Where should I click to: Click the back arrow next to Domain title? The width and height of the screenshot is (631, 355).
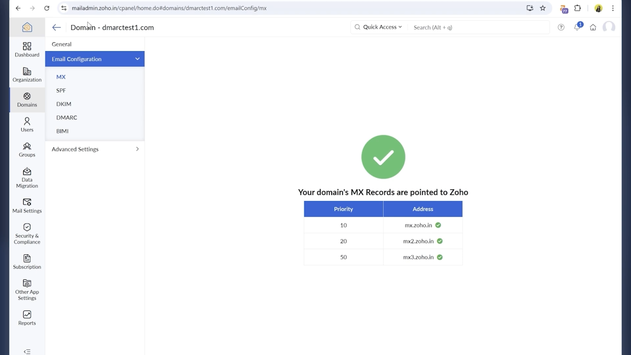[x=56, y=27]
